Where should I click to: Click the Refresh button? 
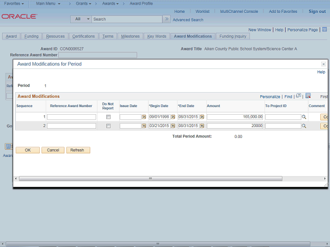tap(78, 150)
